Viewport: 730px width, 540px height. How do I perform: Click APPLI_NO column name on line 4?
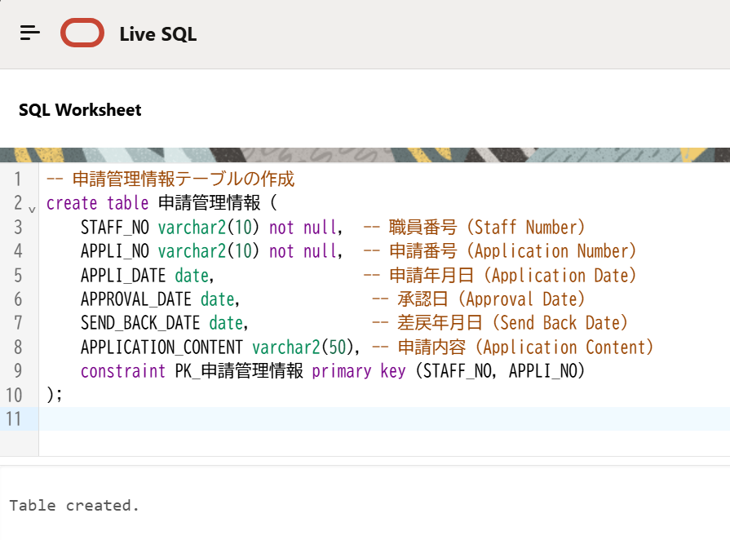coord(115,251)
